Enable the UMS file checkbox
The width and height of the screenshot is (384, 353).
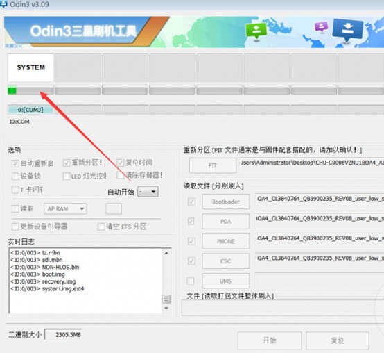point(191,281)
